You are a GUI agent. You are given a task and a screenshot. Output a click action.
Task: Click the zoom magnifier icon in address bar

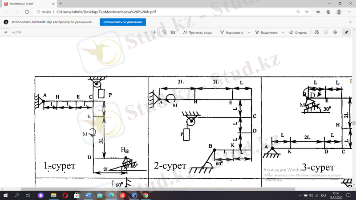[298, 12]
